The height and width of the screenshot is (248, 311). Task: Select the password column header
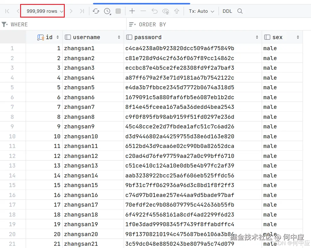click(193, 37)
